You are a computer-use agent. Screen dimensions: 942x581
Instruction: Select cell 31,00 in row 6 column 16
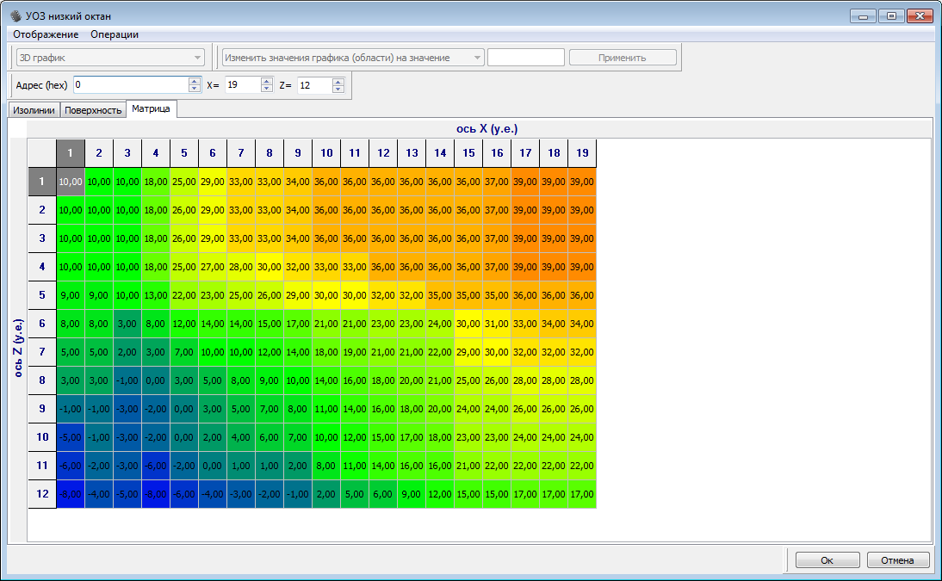497,324
